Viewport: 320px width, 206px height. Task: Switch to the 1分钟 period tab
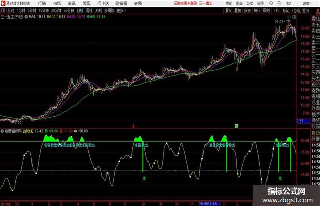click(x=21, y=10)
